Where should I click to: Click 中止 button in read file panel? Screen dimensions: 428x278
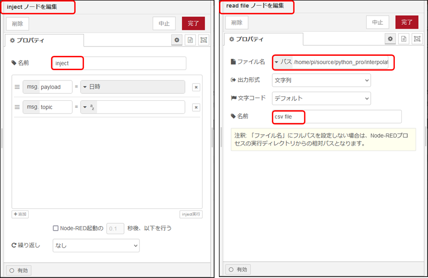[378, 22]
